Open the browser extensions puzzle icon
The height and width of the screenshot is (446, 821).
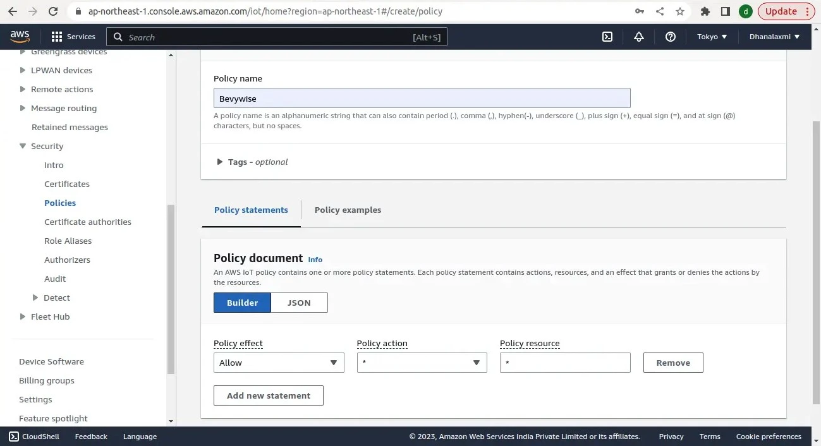click(705, 11)
